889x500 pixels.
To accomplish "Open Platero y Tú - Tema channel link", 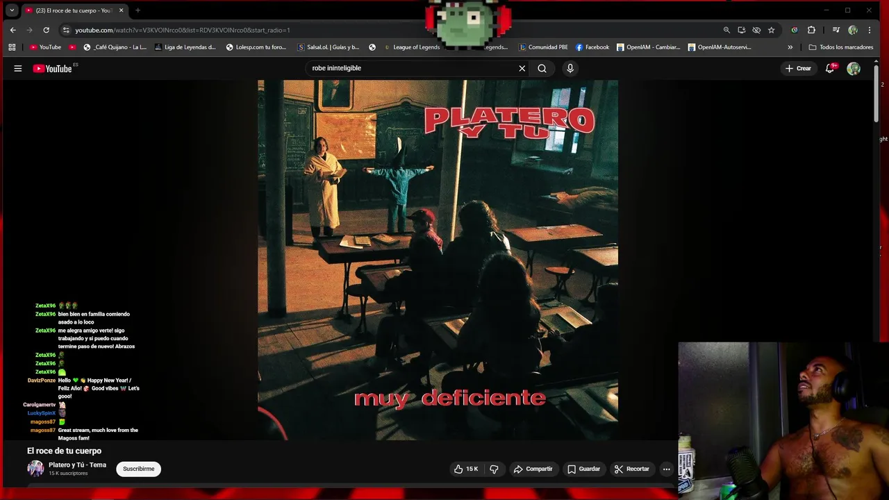I will (77, 465).
